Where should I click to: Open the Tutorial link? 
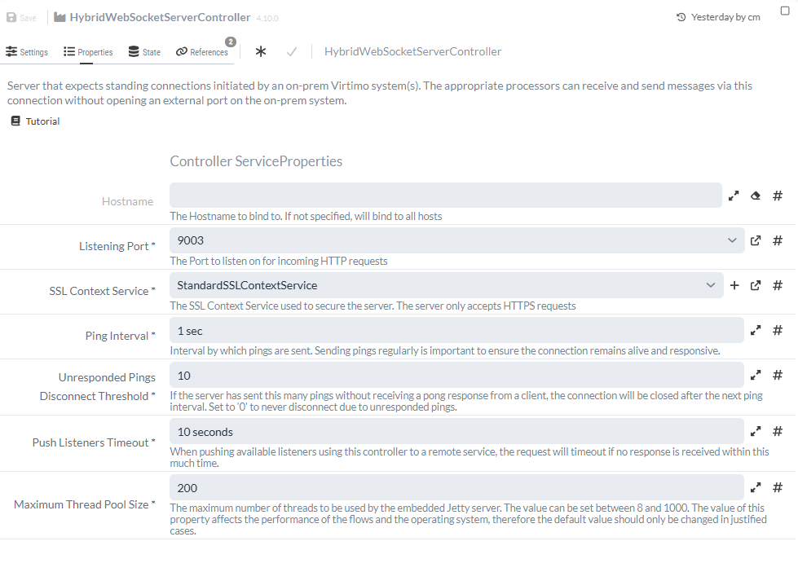(36, 121)
